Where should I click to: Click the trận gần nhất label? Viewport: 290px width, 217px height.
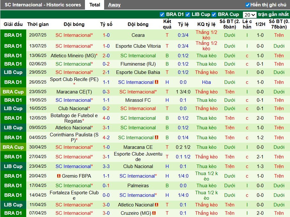click(x=273, y=14)
